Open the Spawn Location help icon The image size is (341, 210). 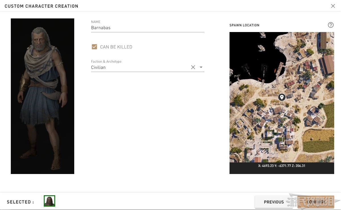click(330, 25)
